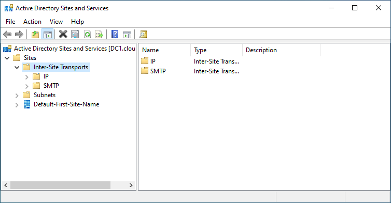Select SMTP label in the tree

[51, 85]
